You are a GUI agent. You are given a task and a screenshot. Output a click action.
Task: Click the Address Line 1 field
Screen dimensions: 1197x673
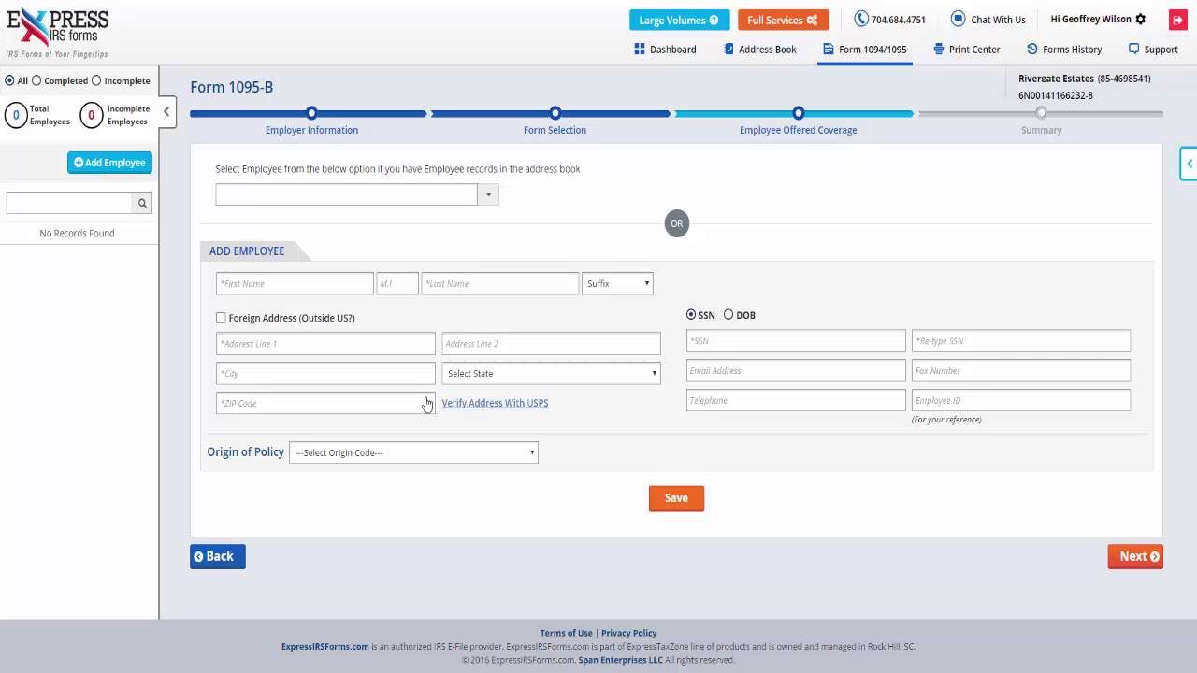[325, 343]
